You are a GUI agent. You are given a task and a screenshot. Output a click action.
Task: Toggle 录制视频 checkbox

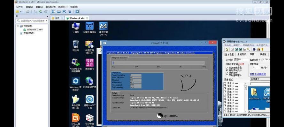[227, 73]
